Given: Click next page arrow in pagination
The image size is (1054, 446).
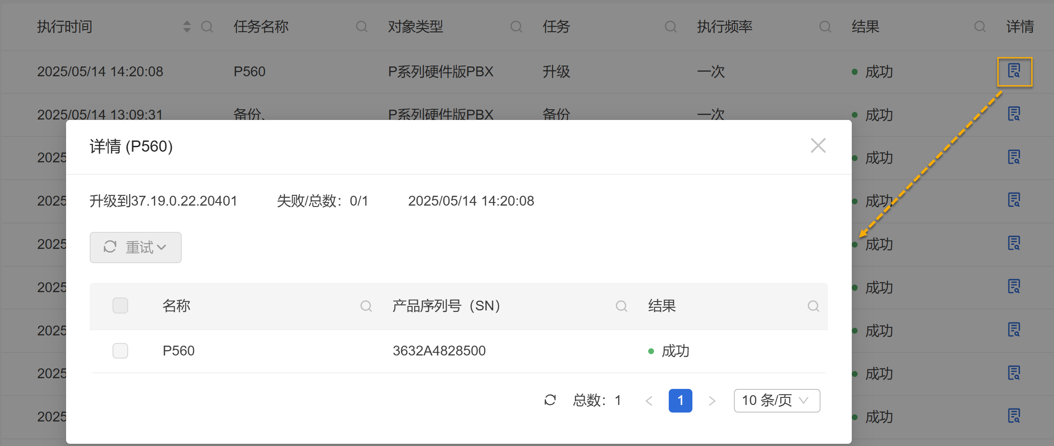Looking at the screenshot, I should pyautogui.click(x=712, y=401).
